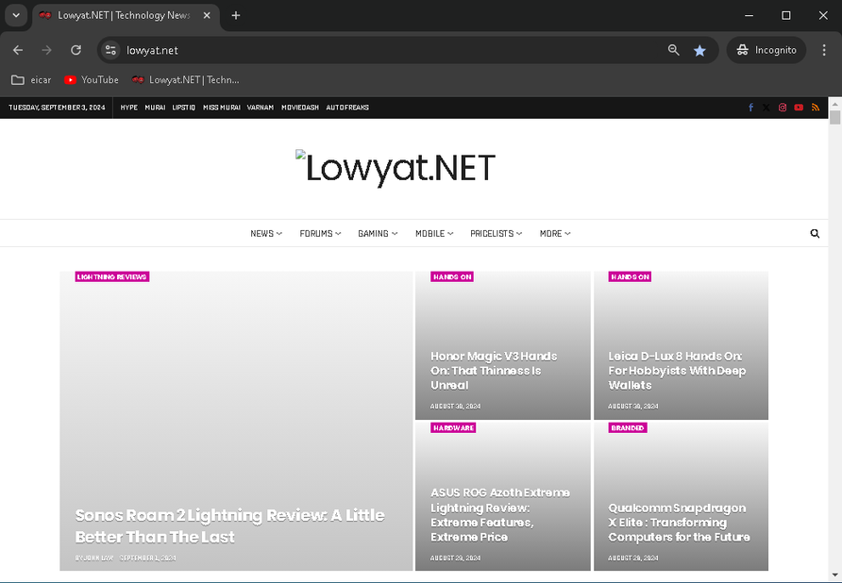This screenshot has width=842, height=583.
Task: Maximize the Chrome window
Action: [x=786, y=15]
